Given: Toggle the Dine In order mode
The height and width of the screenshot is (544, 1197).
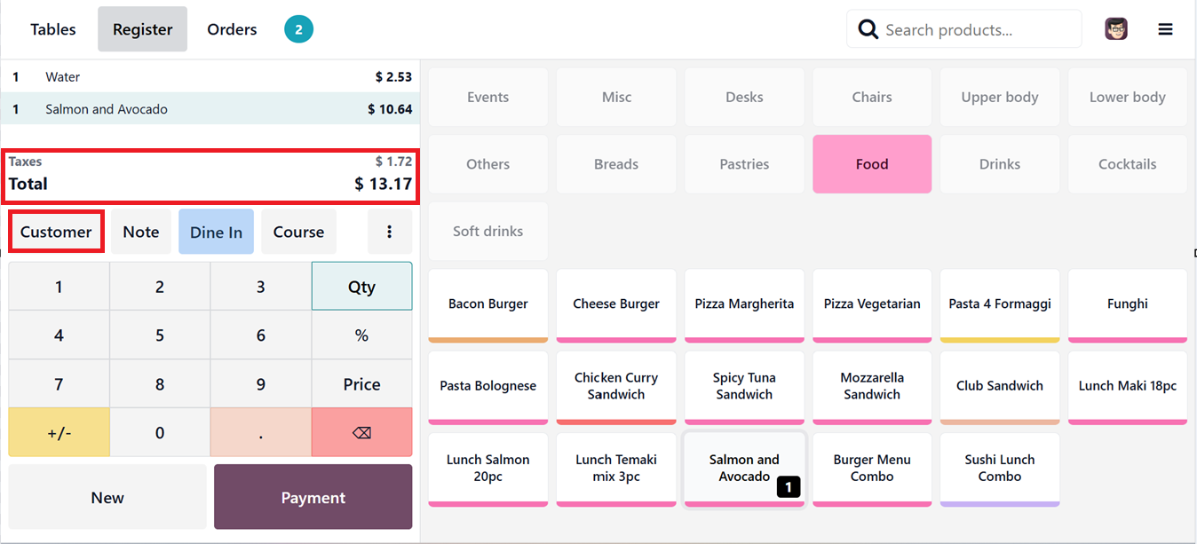Looking at the screenshot, I should 216,232.
